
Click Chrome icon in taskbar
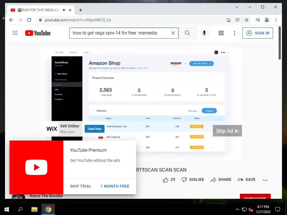[x=48, y=209]
